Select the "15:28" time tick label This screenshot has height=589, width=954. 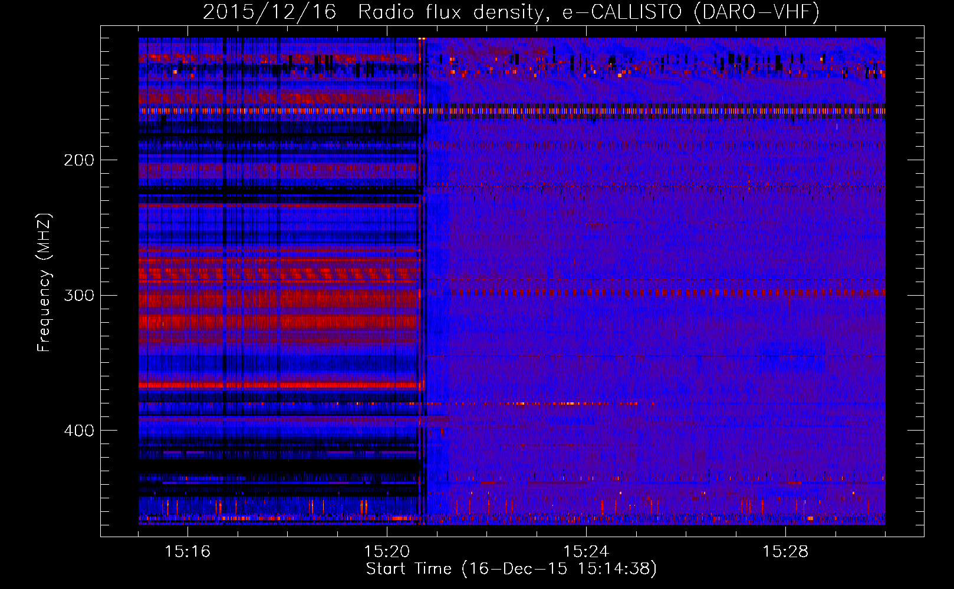785,551
